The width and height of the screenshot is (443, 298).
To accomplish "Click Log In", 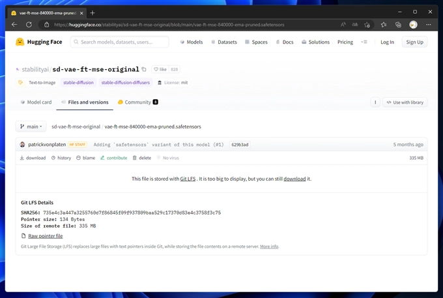I will click(x=387, y=42).
